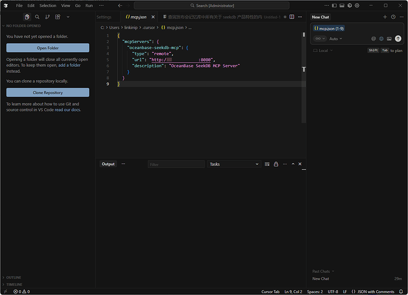Open the Source Control view icon
The width and height of the screenshot is (408, 295).
[x=47, y=17]
